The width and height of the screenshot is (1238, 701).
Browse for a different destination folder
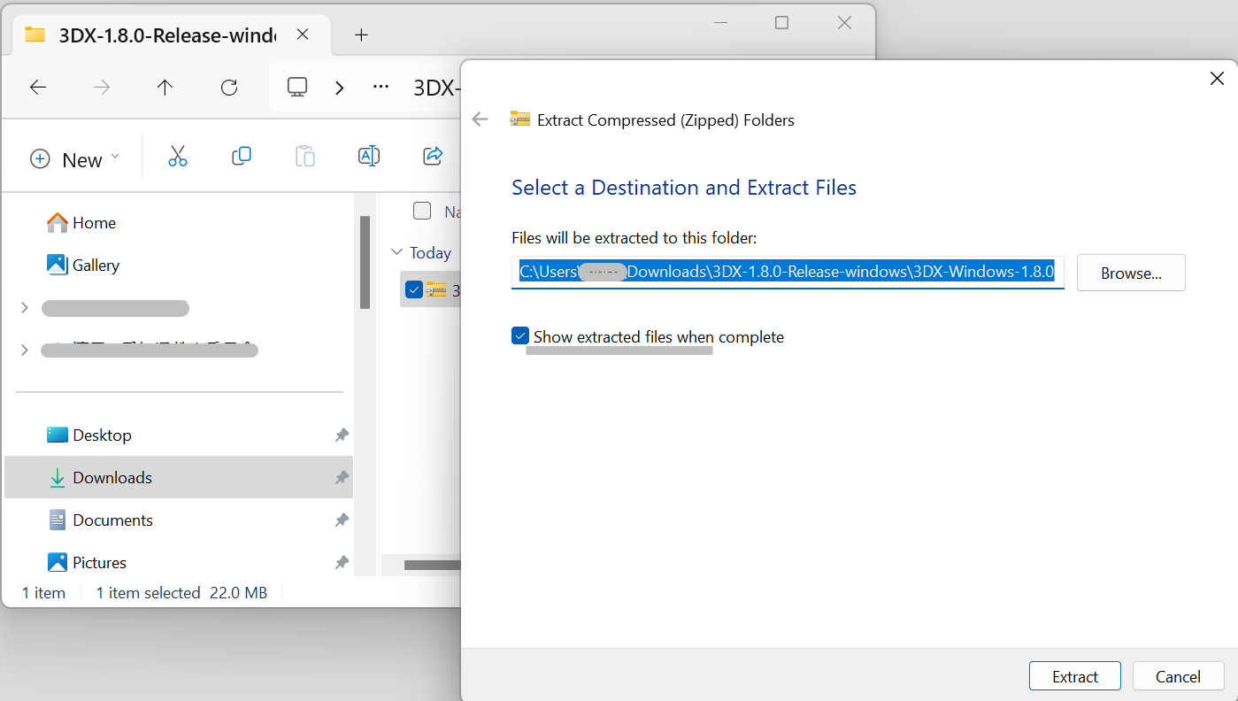click(1130, 273)
